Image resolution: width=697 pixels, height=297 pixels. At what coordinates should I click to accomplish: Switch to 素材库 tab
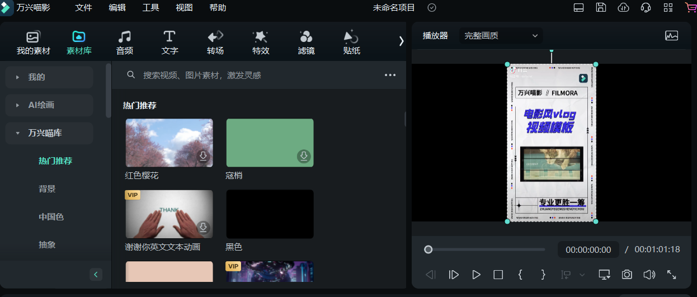point(79,43)
